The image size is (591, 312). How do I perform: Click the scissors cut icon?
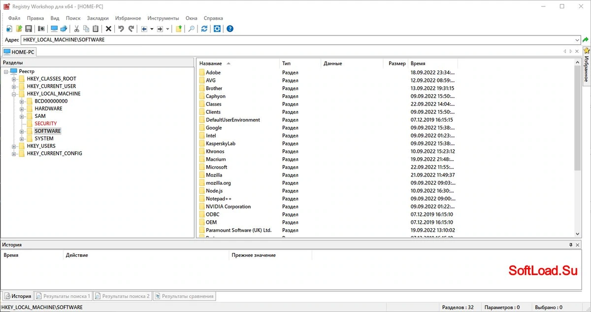76,29
